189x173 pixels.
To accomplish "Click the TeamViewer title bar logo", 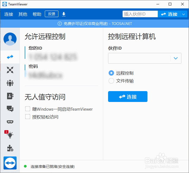I will click(5, 4).
